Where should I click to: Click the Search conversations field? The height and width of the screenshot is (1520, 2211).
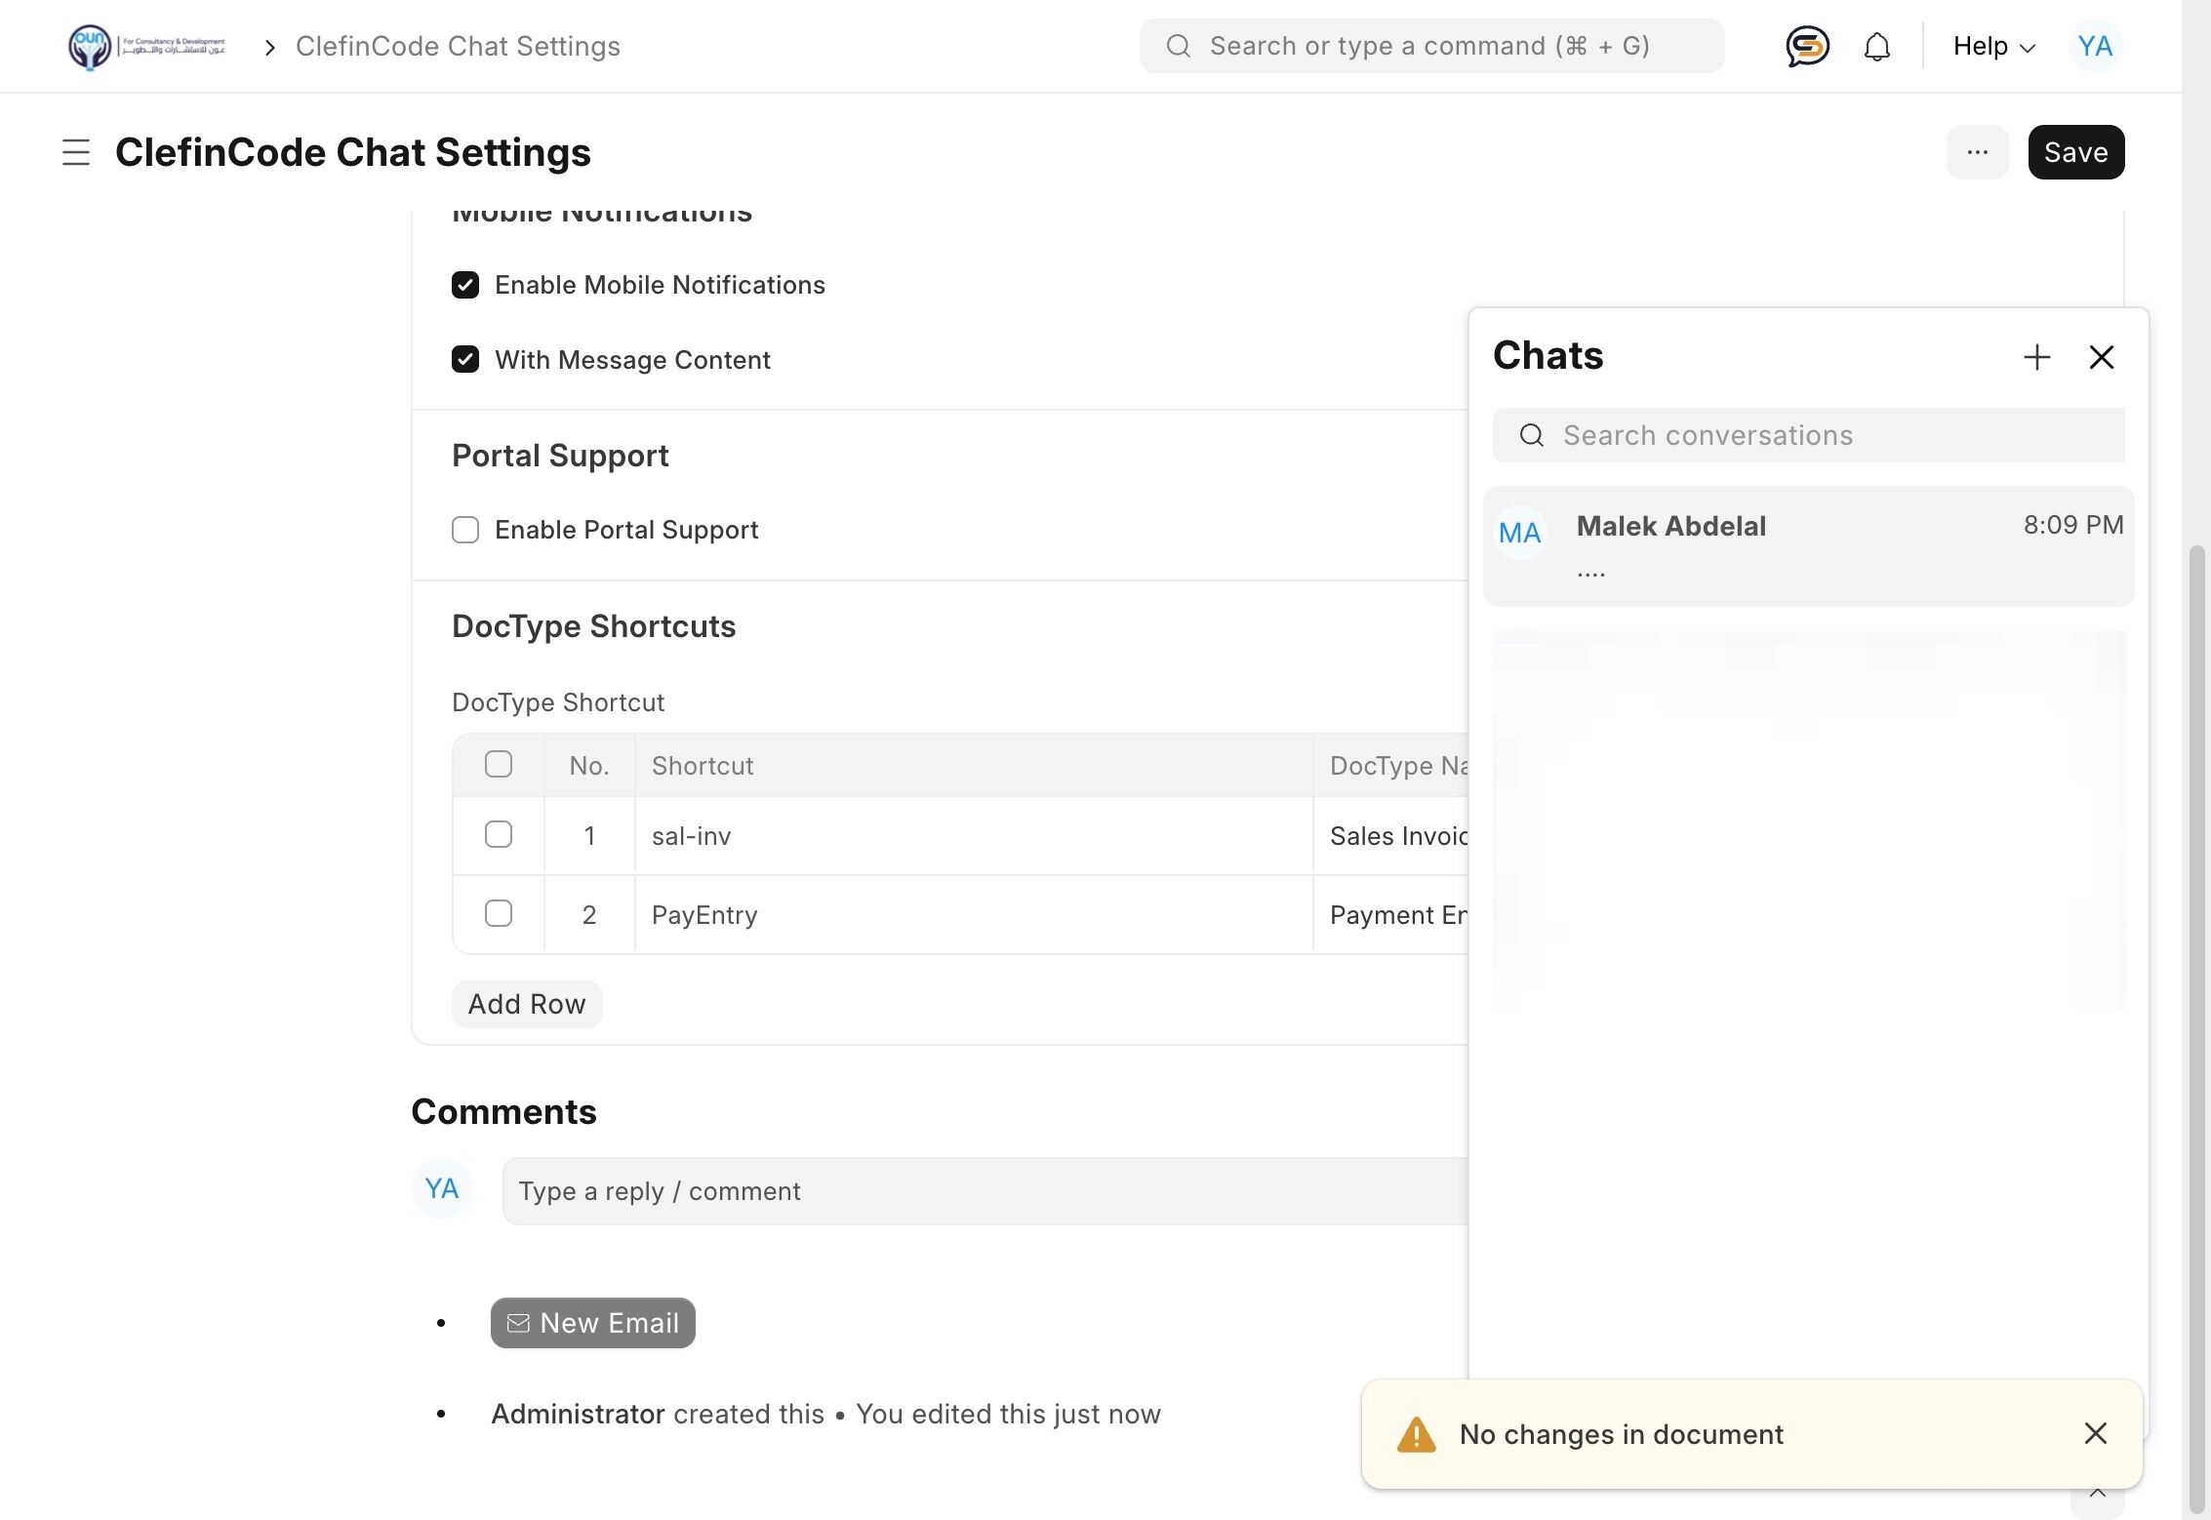pyautogui.click(x=1825, y=435)
